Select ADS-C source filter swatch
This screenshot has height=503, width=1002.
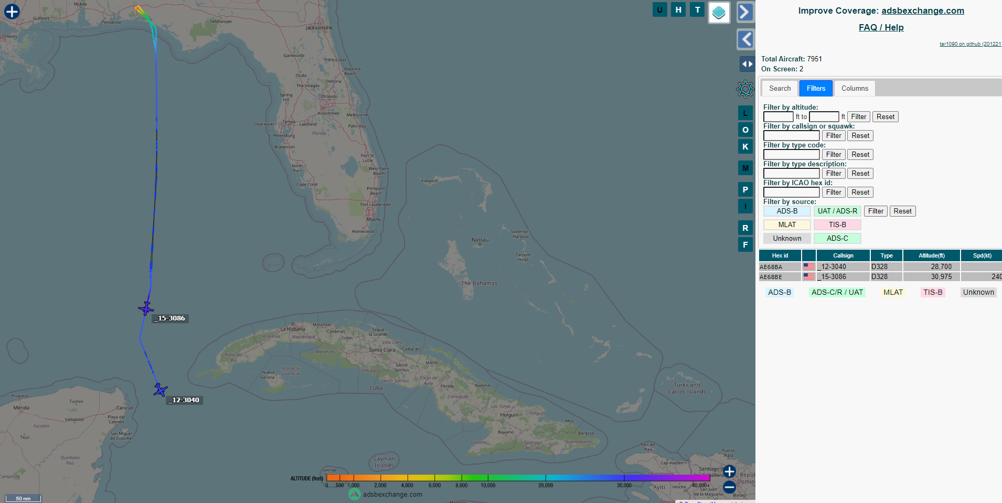tap(837, 238)
